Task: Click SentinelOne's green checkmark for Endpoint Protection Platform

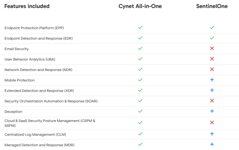Action: [212, 27]
